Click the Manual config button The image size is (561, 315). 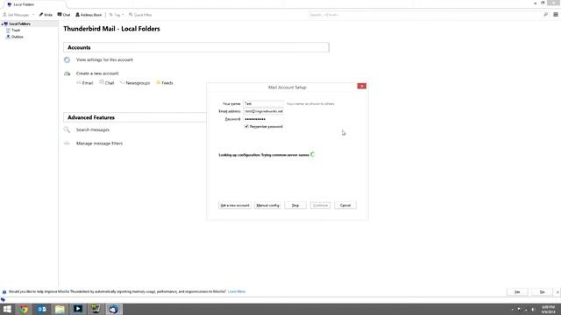pyautogui.click(x=267, y=206)
